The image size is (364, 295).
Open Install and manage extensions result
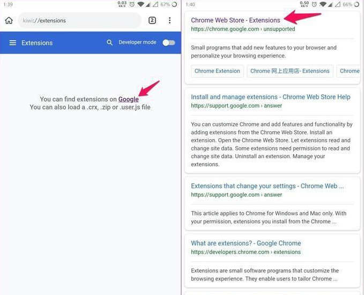270,97
